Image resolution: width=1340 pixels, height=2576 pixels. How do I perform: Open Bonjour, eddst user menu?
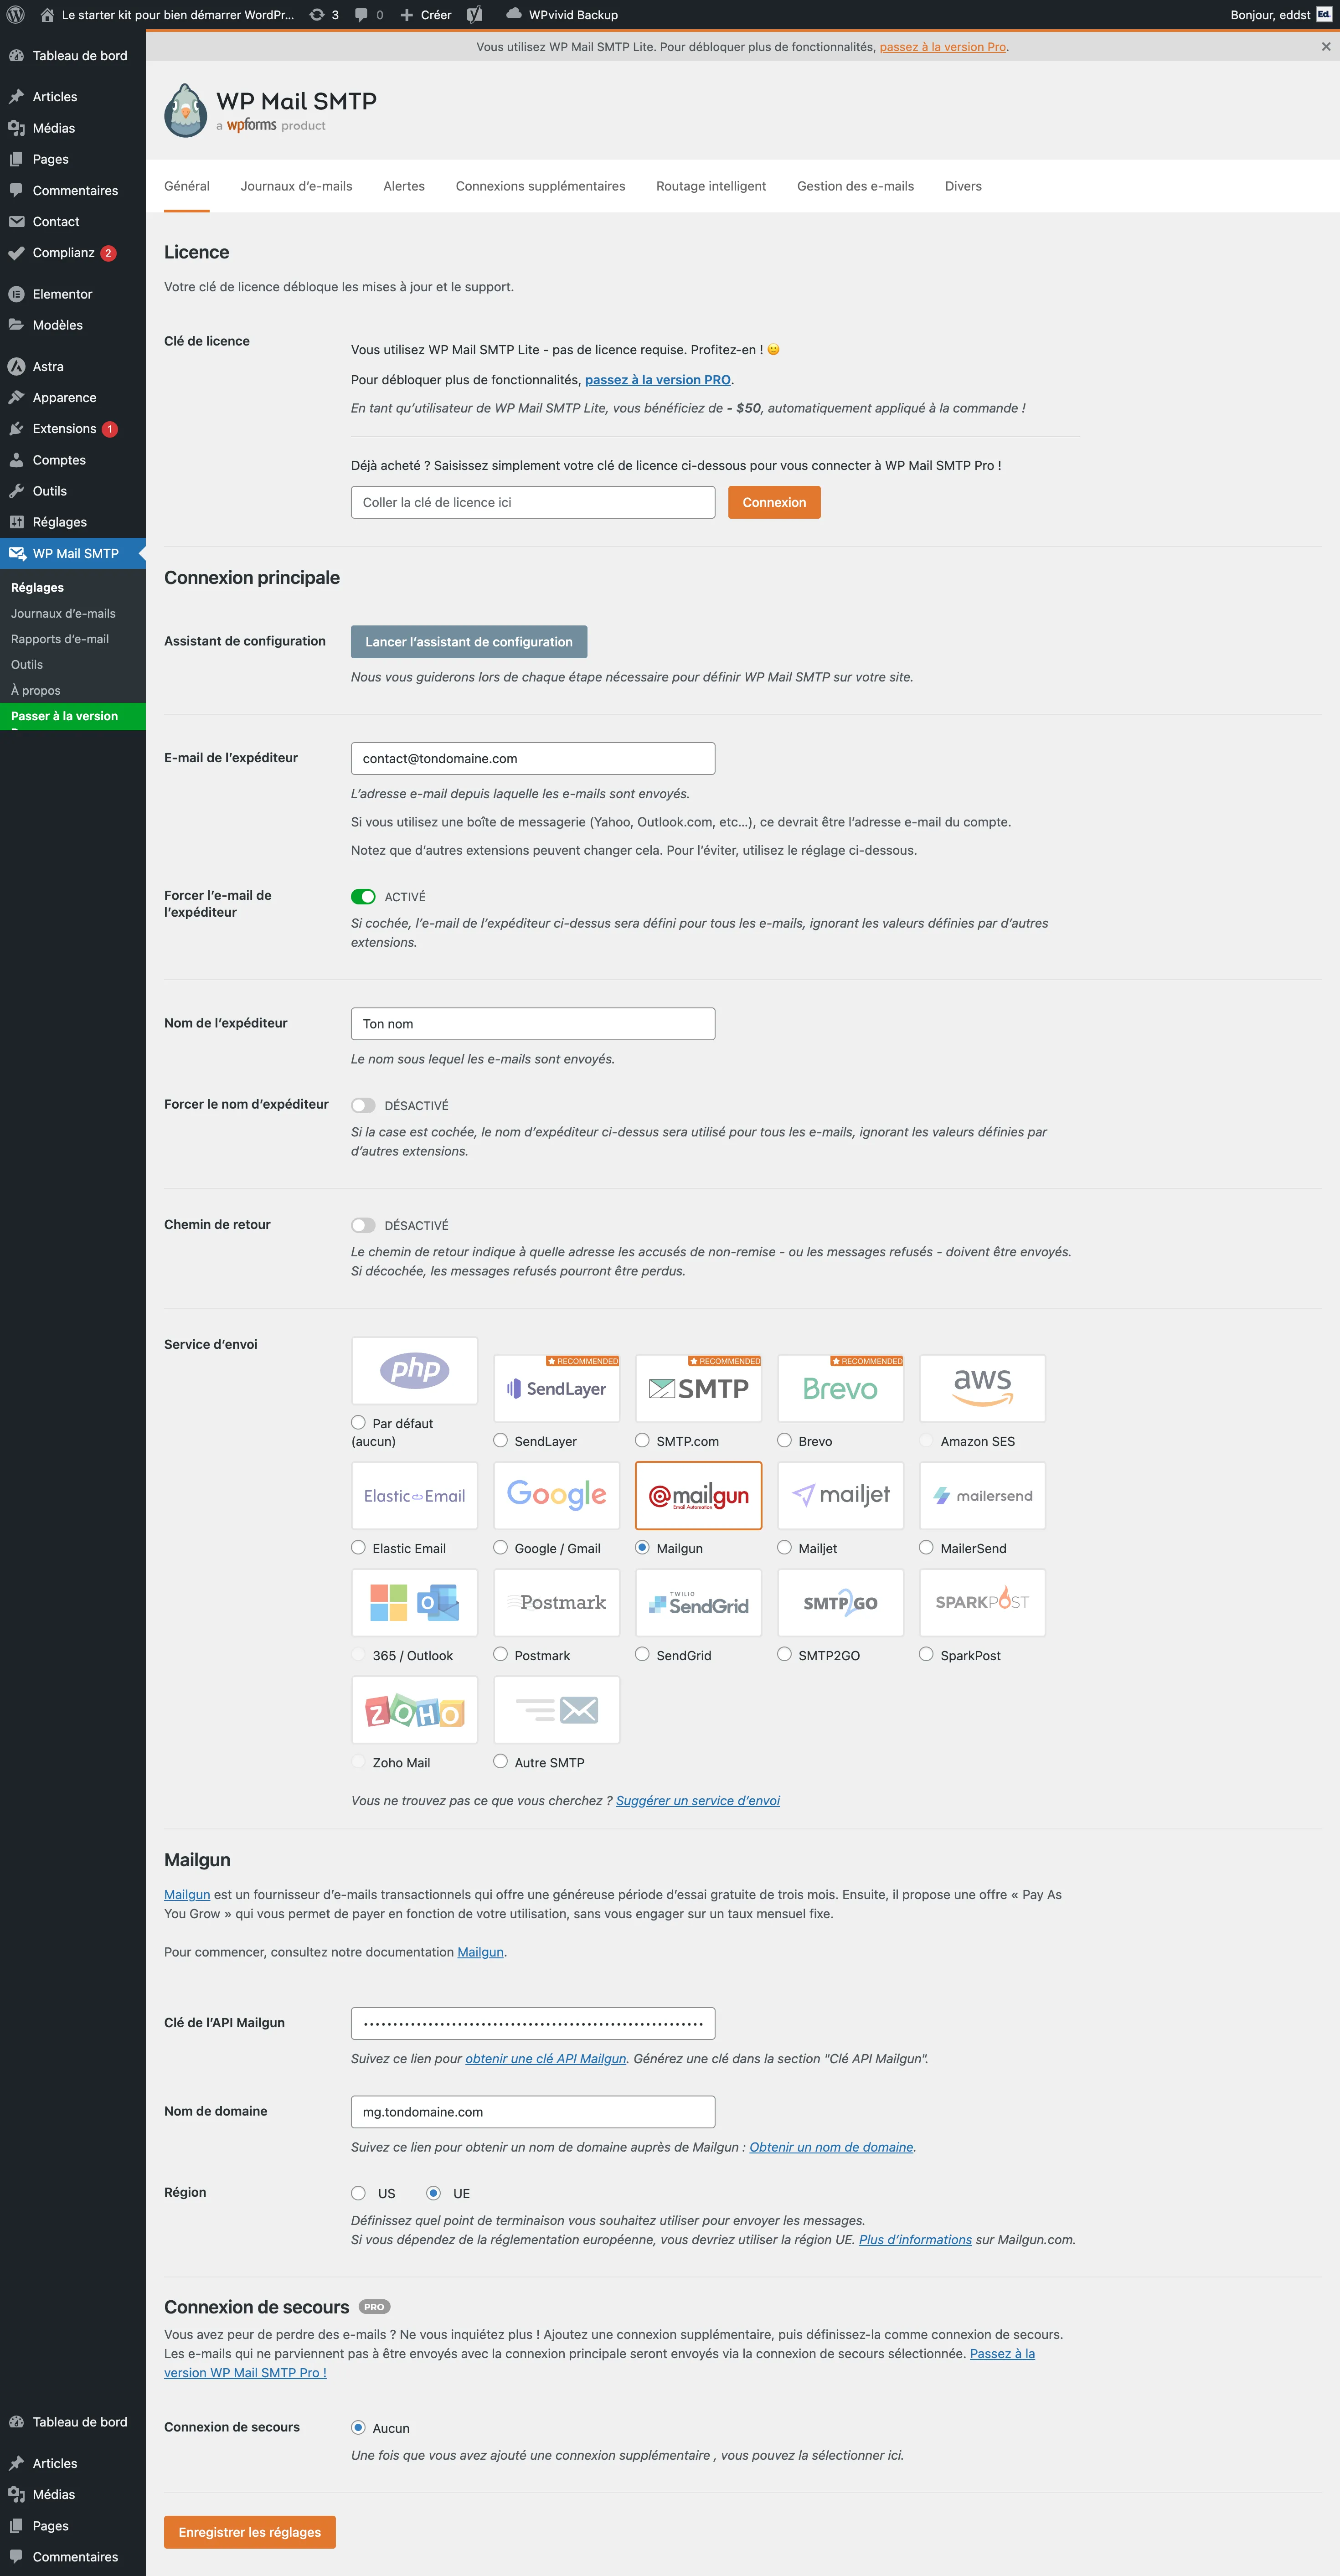point(1281,15)
